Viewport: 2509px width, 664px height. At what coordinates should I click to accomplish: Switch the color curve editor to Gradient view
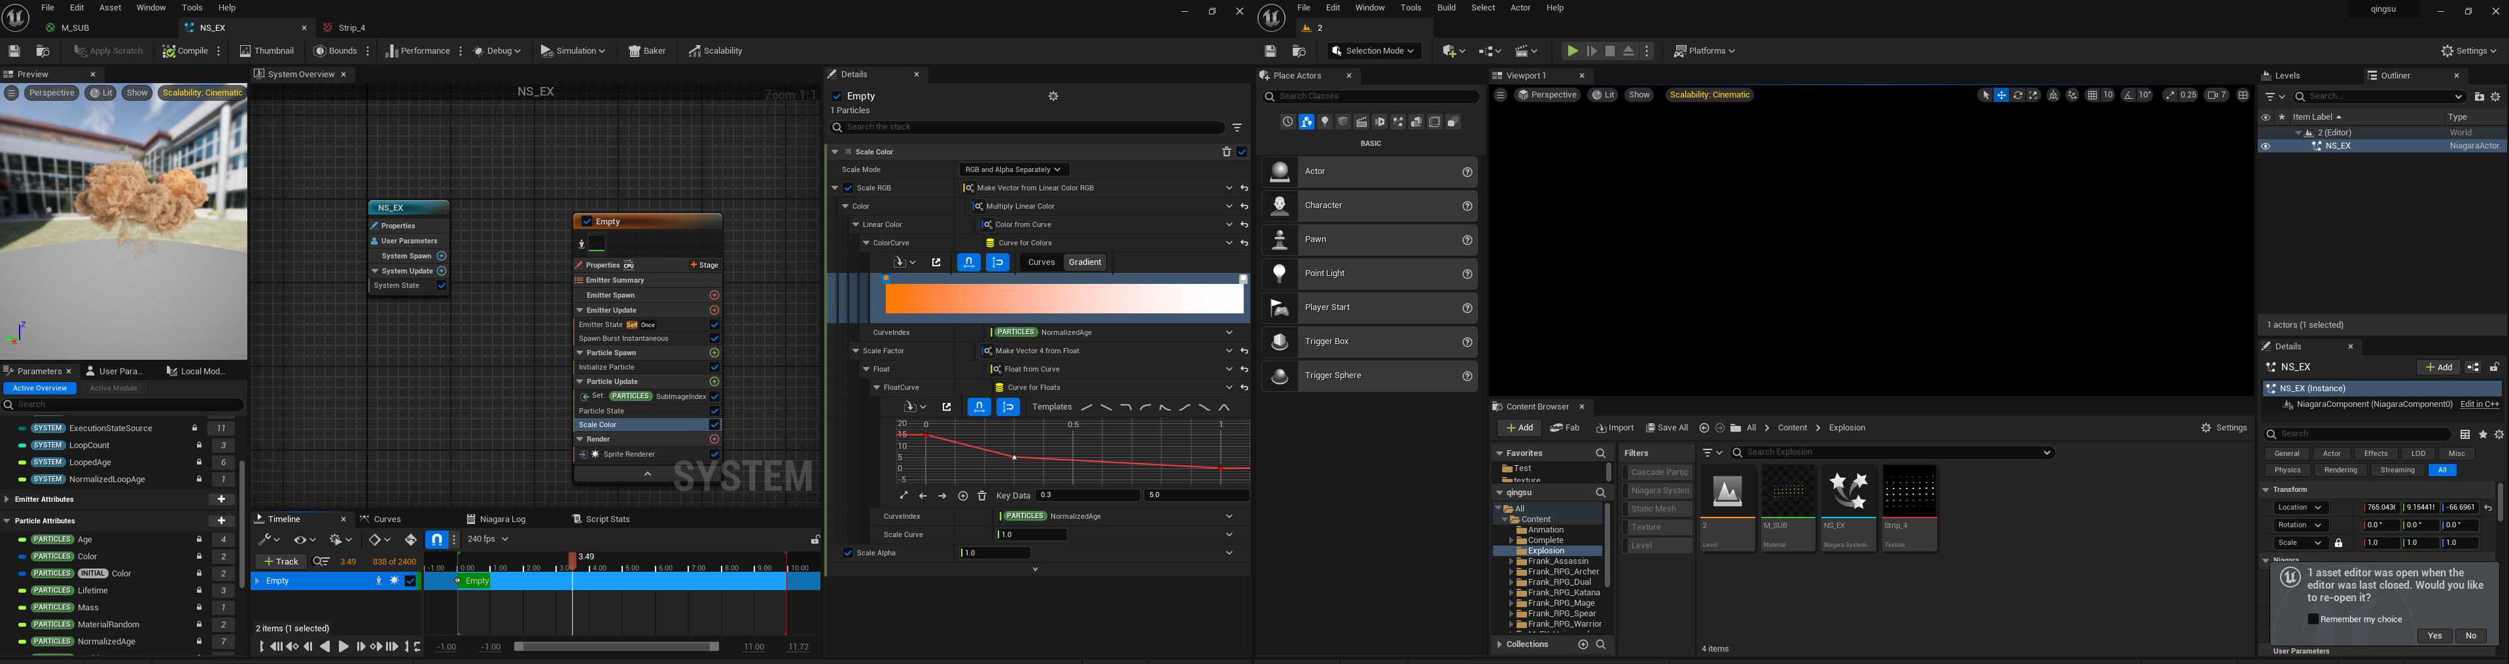[1085, 262]
